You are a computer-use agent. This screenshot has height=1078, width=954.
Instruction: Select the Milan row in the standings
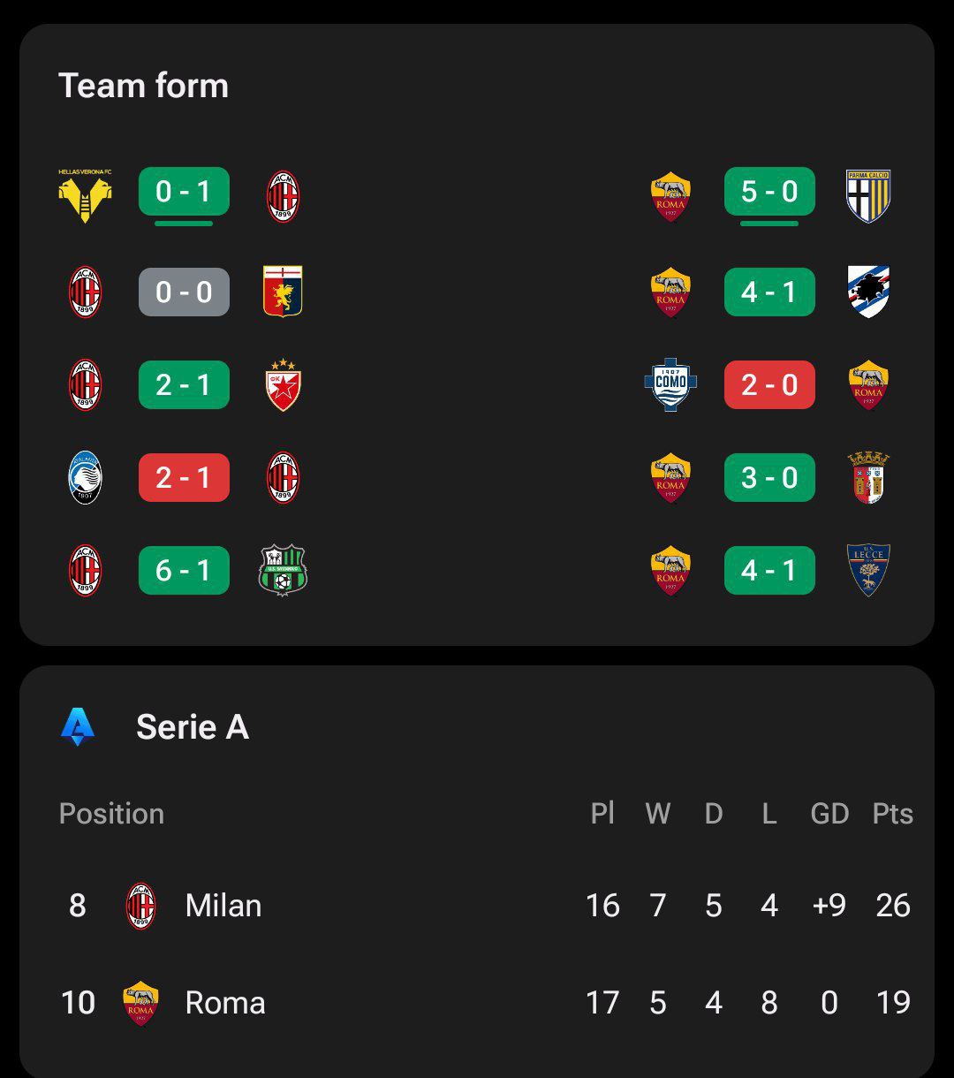click(477, 906)
